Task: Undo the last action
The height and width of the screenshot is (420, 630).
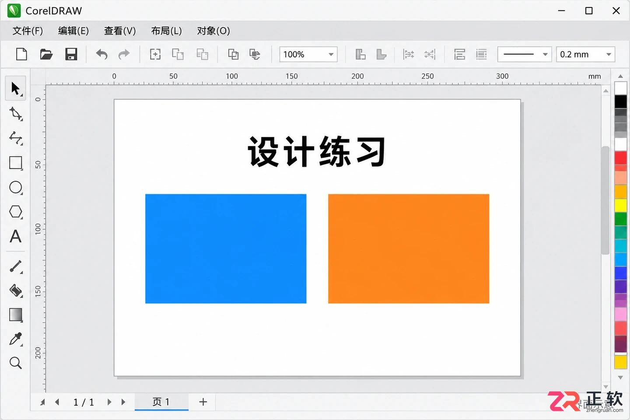Action: click(101, 54)
